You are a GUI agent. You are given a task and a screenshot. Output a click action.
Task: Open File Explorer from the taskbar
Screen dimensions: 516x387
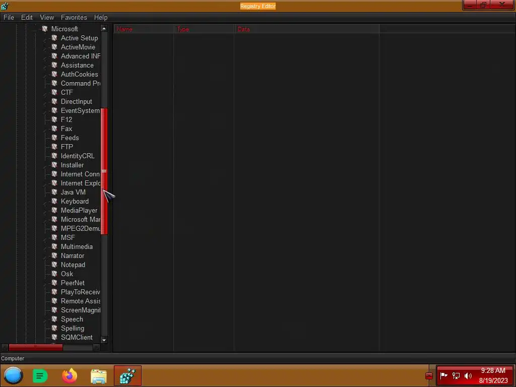(x=99, y=376)
